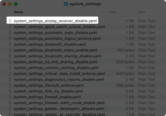Select system_settings_bluetooth_disable.yaml
The image size is (166, 116).
[x=50, y=44]
